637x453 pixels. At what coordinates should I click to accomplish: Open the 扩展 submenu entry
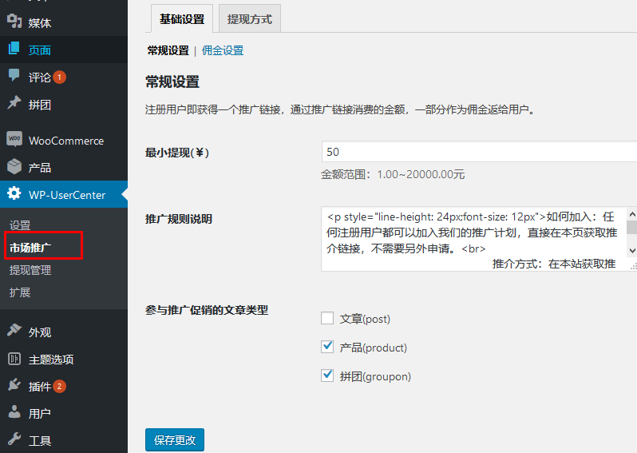tap(20, 292)
